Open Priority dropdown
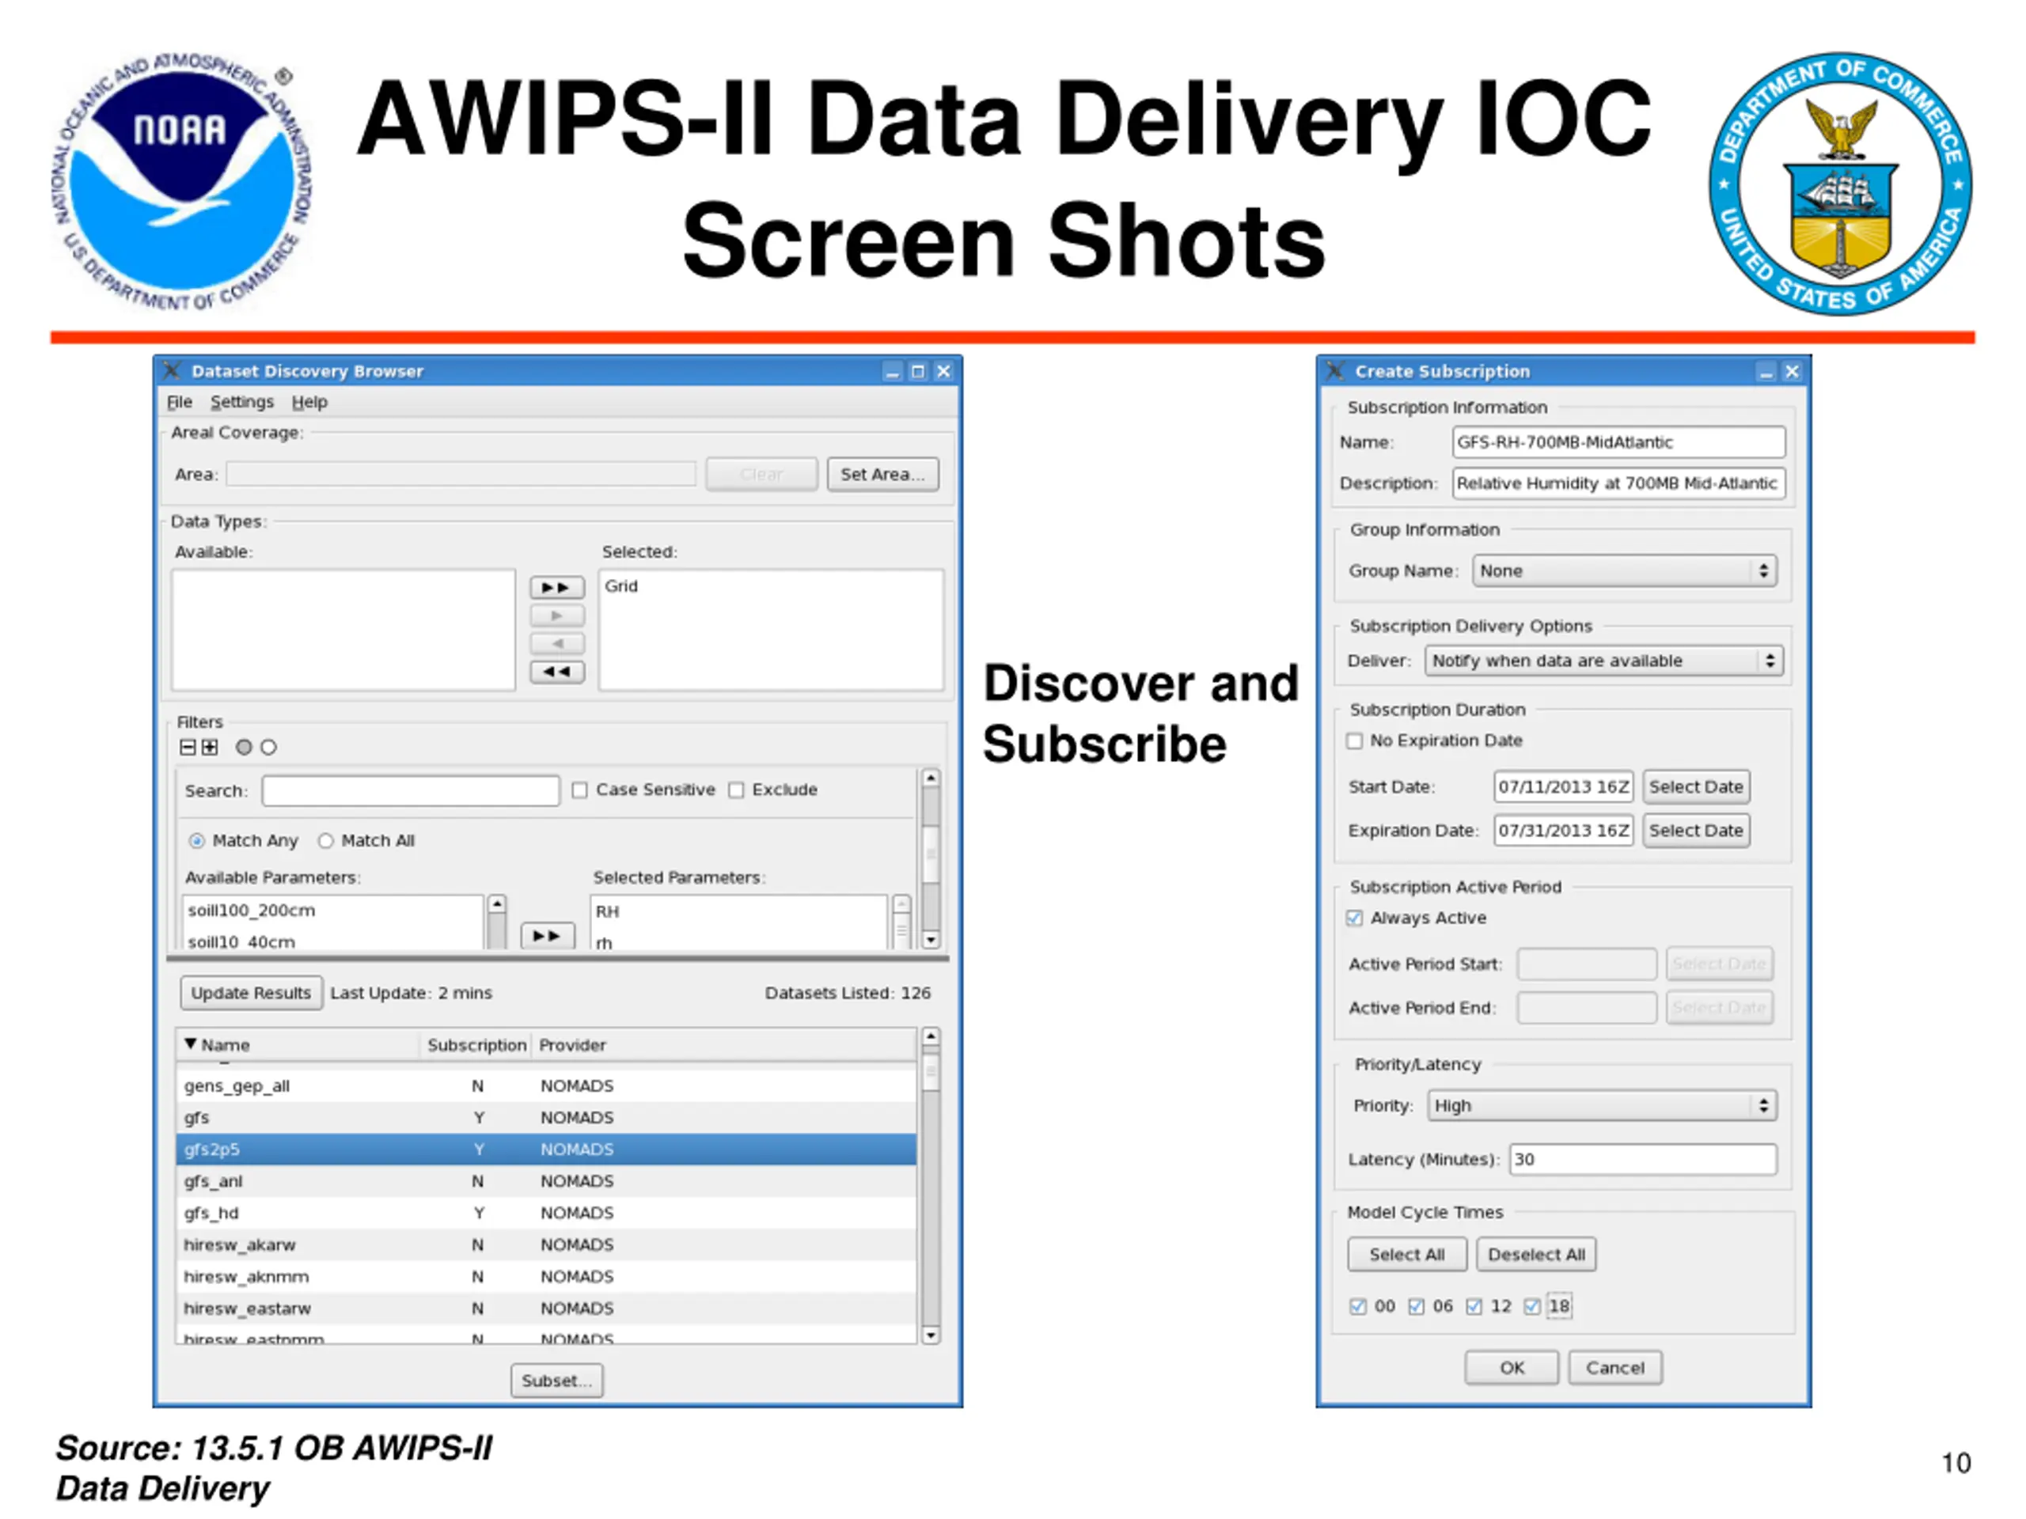The height and width of the screenshot is (1519, 2026). click(1602, 1105)
